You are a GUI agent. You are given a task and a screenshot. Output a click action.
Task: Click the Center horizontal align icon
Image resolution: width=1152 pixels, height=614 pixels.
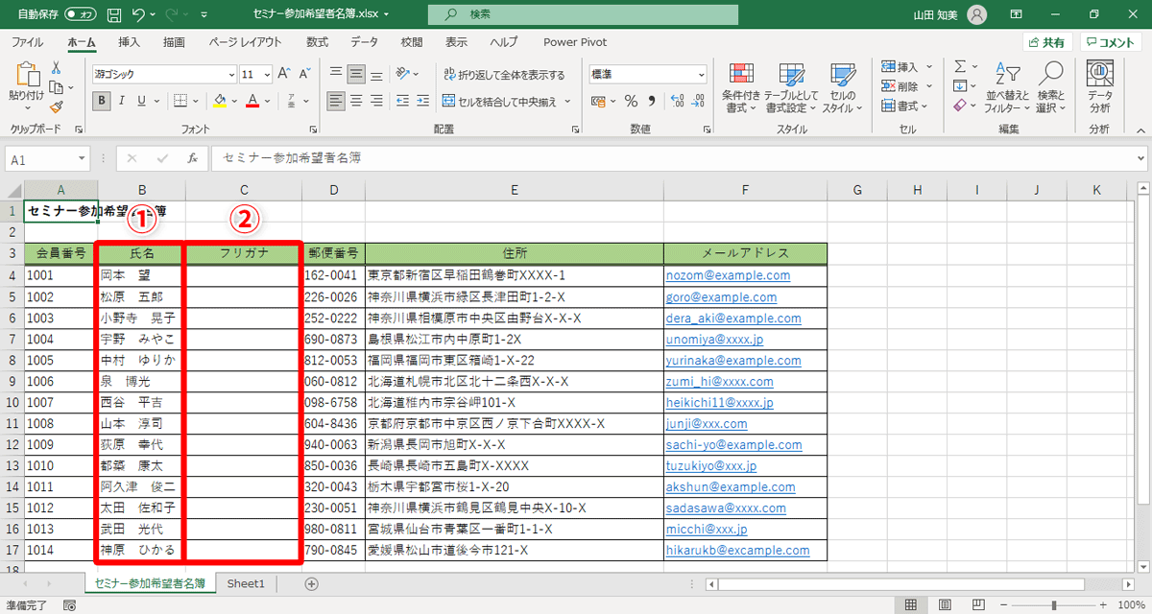356,101
